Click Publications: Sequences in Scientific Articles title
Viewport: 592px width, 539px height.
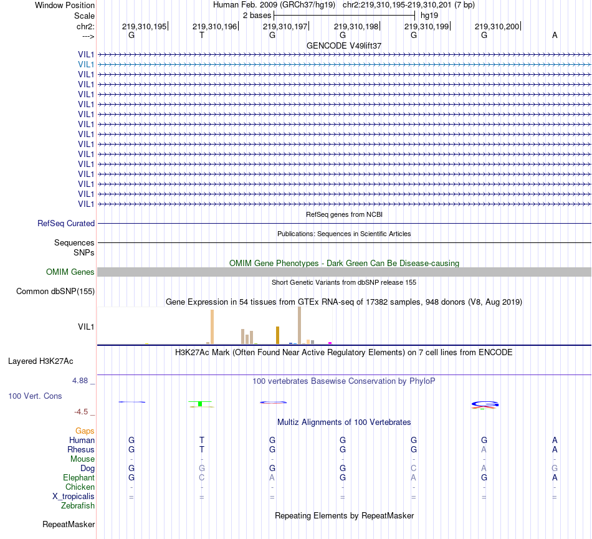point(344,234)
